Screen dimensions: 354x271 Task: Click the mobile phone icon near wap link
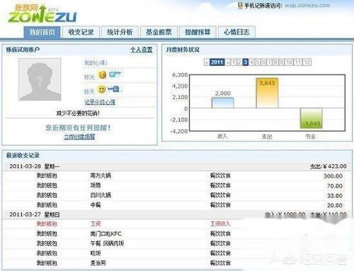coord(240,6)
